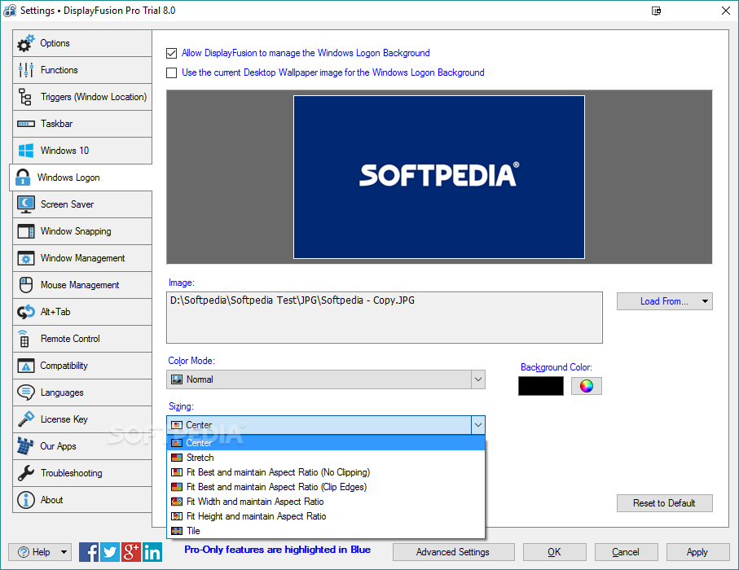Open the LinkedIn link icon
The height and width of the screenshot is (570, 739).
click(152, 551)
